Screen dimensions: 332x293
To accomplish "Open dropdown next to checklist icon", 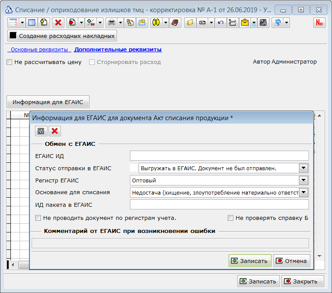I will pos(22,23).
